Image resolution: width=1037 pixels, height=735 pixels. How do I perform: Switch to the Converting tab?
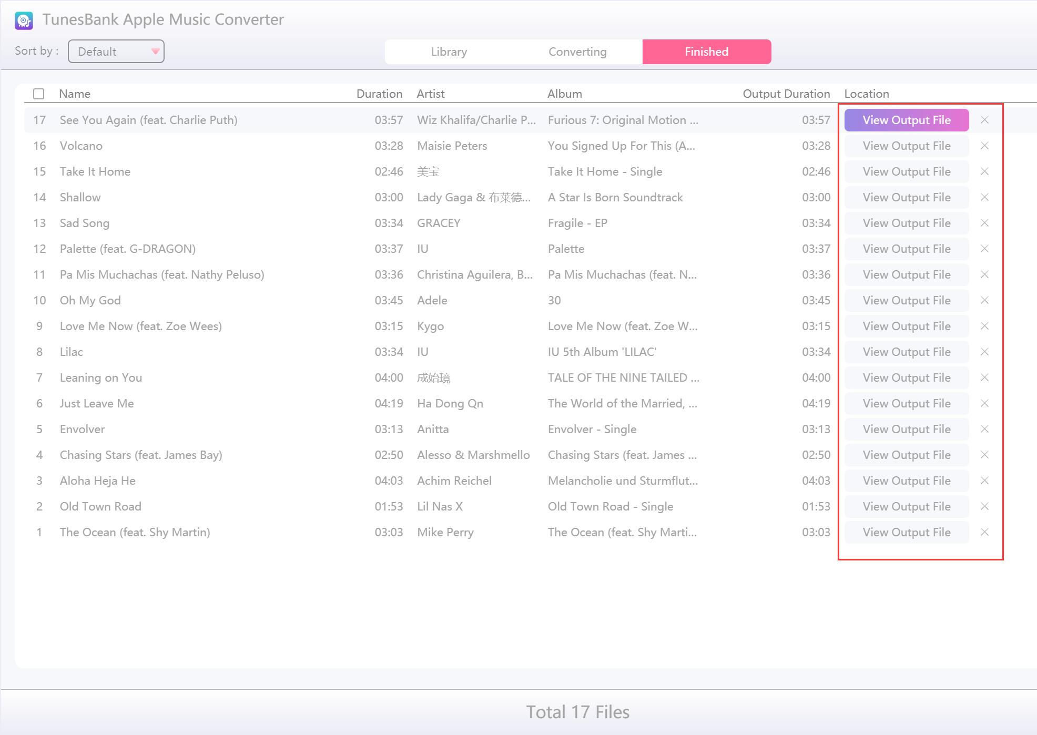(577, 51)
